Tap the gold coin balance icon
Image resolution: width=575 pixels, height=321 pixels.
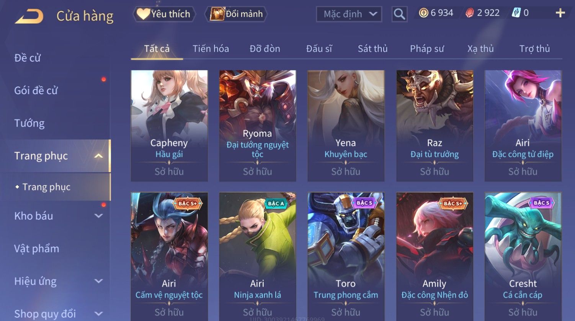[423, 13]
